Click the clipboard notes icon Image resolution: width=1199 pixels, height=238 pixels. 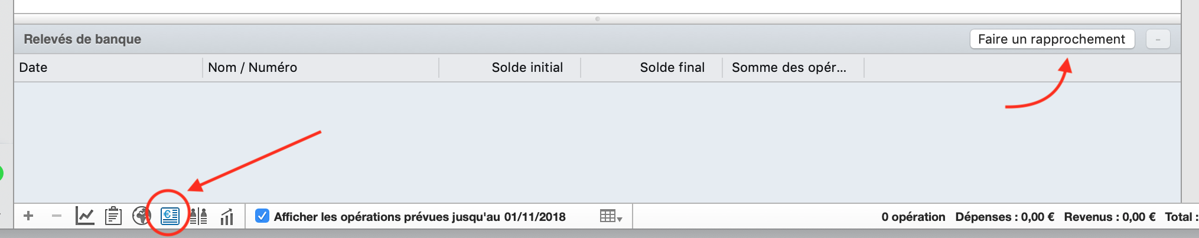(113, 216)
